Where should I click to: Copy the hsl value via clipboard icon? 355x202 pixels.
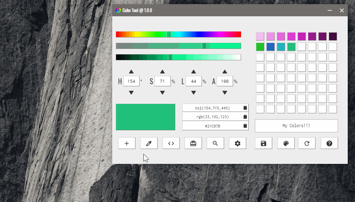(245, 108)
